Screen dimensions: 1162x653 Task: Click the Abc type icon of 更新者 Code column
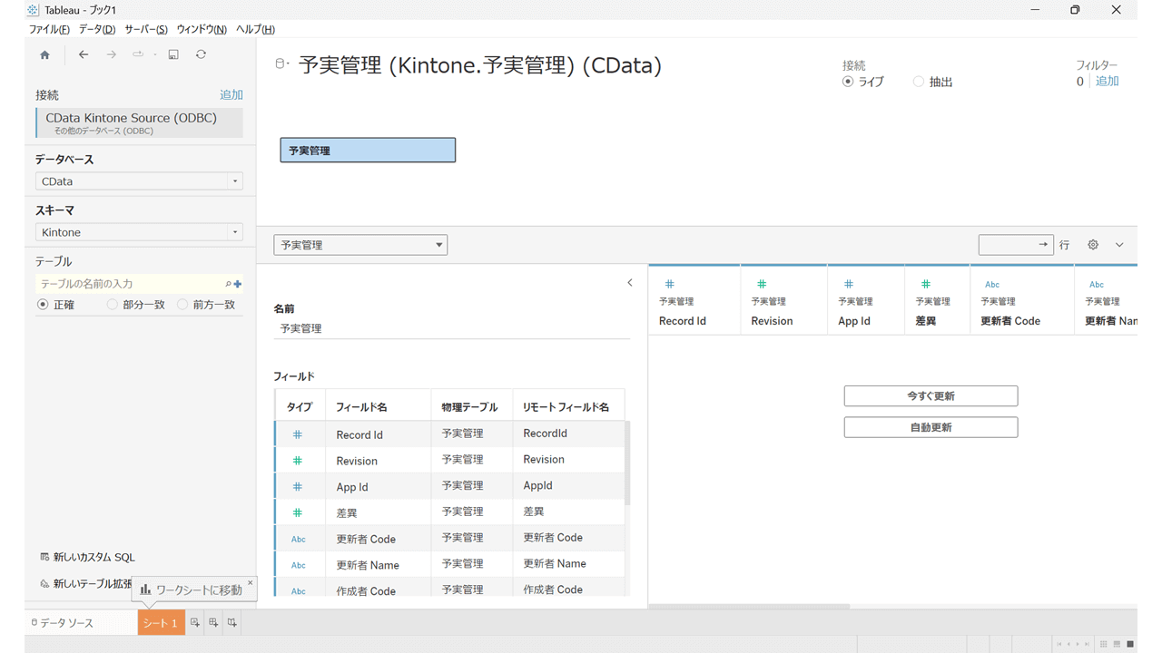click(x=992, y=284)
